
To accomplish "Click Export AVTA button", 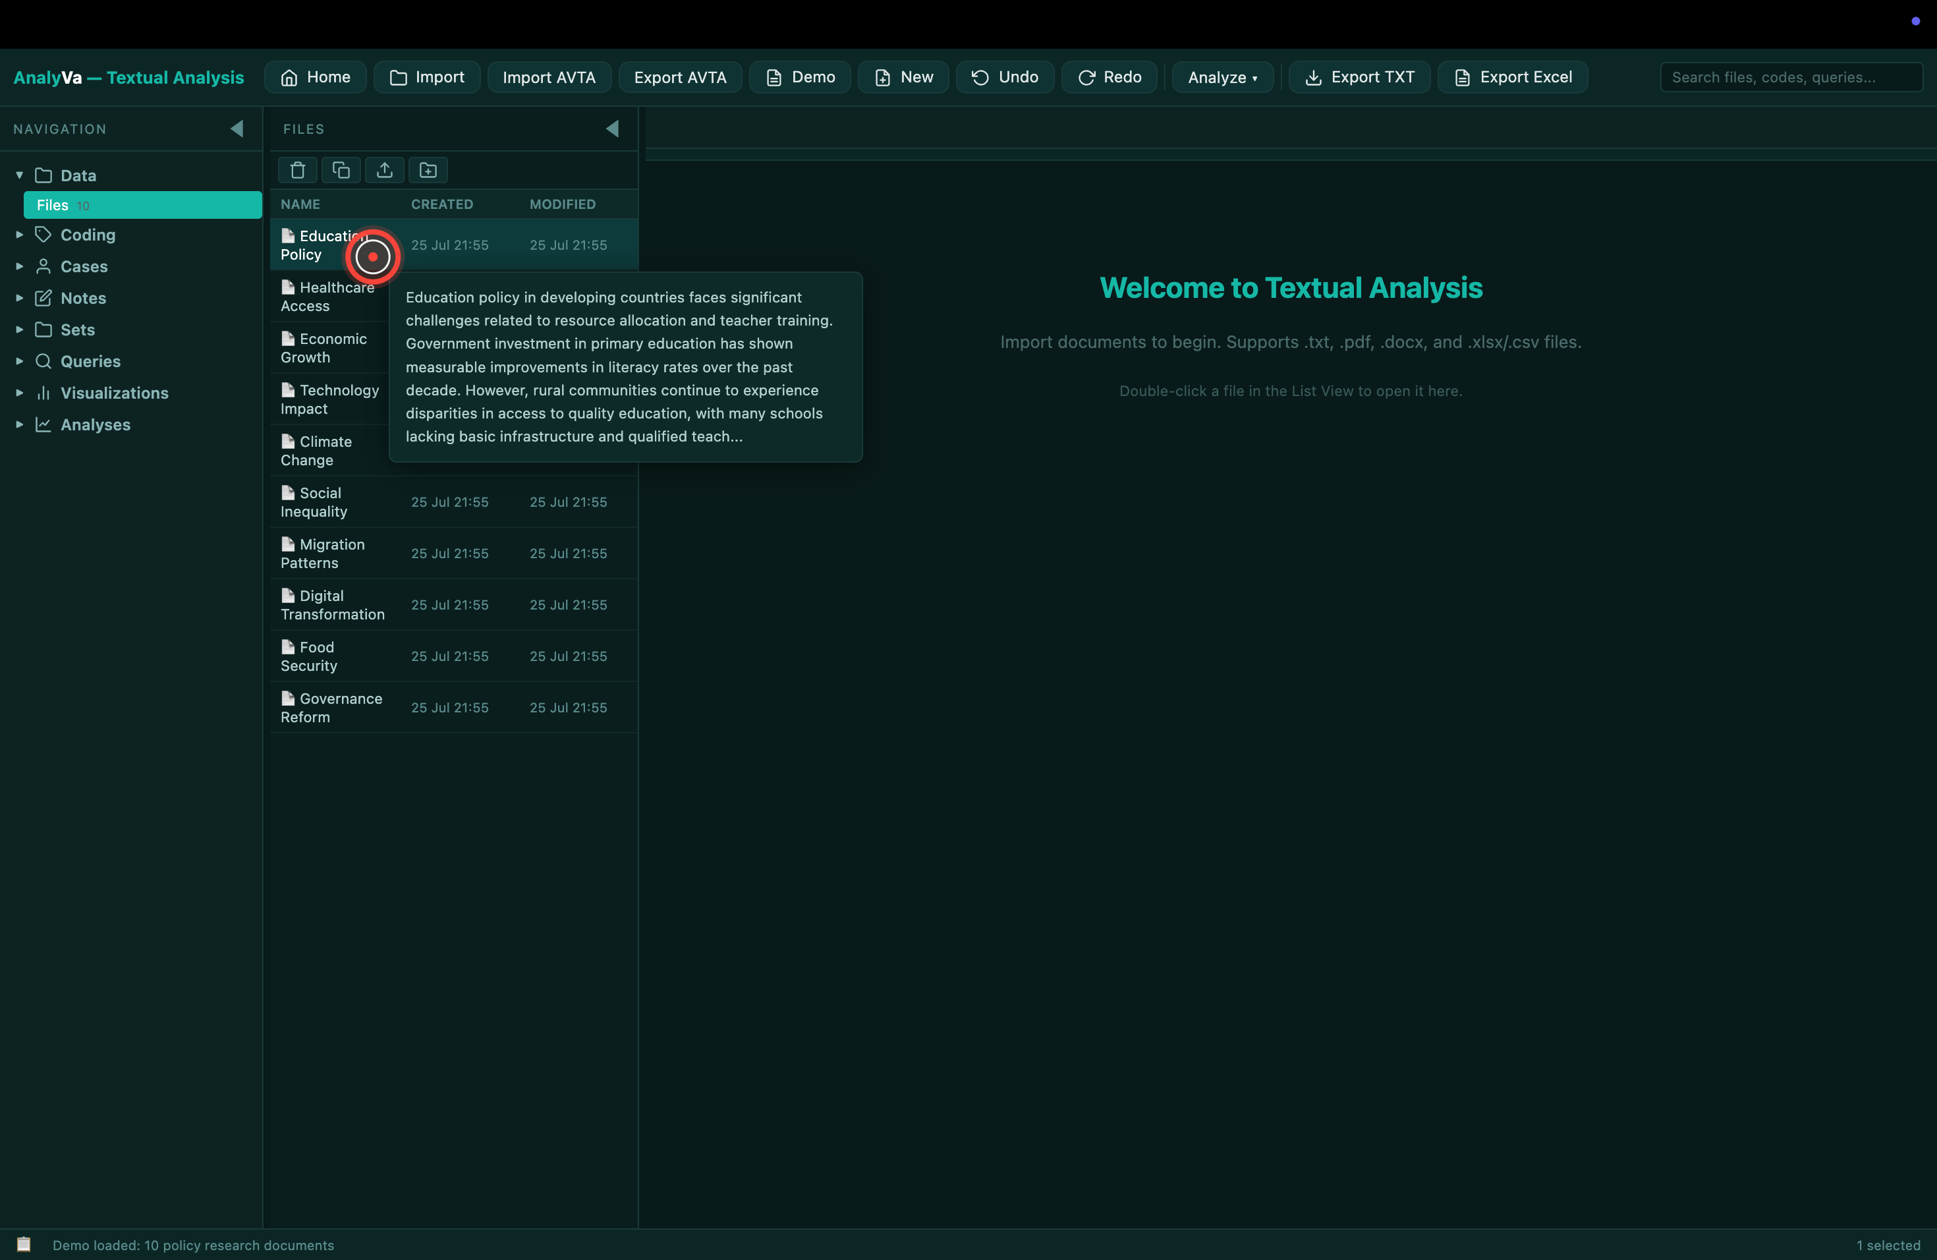I will (x=679, y=77).
